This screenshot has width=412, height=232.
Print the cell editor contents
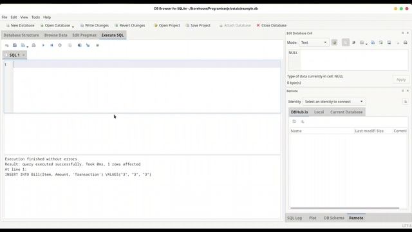pyautogui.click(x=406, y=43)
